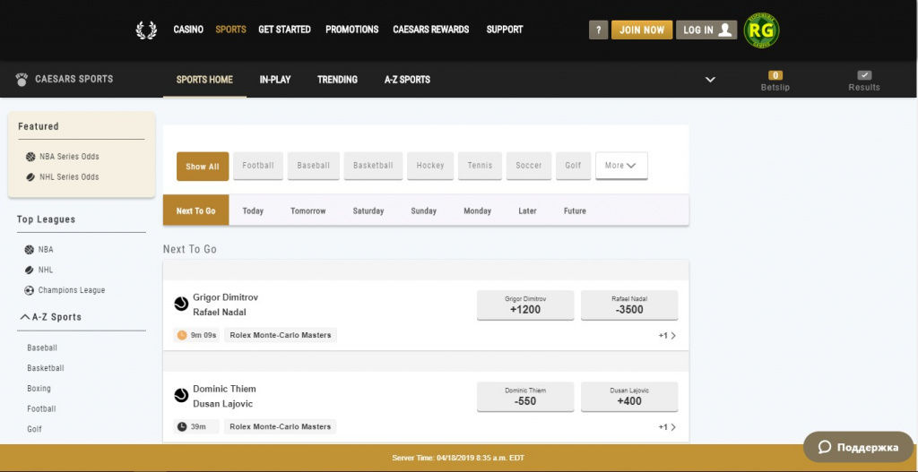Click the Caesars laurel wreath logo
This screenshot has height=472, width=918.
pyautogui.click(x=146, y=30)
